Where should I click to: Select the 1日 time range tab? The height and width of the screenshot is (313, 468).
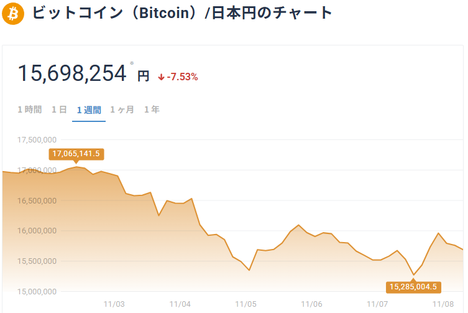59,110
